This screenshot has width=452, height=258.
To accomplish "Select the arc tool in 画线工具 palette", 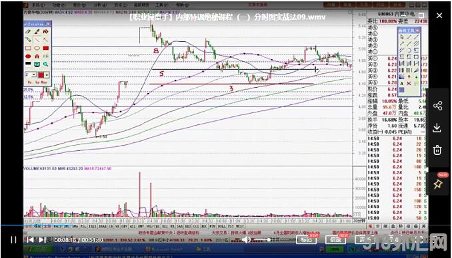I will pyautogui.click(x=409, y=51).
